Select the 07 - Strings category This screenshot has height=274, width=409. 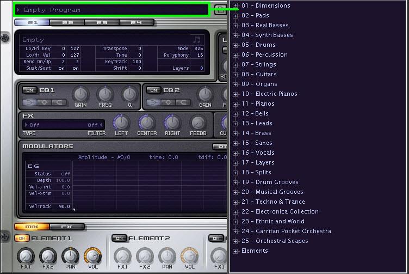coord(258,64)
